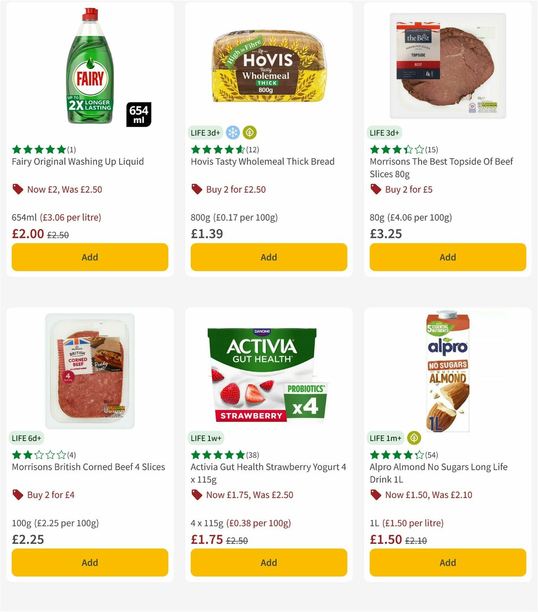The image size is (538, 612).
Task: Click the green leaf icon next to LIFE 3d+ on Hovis
Action: point(250,133)
